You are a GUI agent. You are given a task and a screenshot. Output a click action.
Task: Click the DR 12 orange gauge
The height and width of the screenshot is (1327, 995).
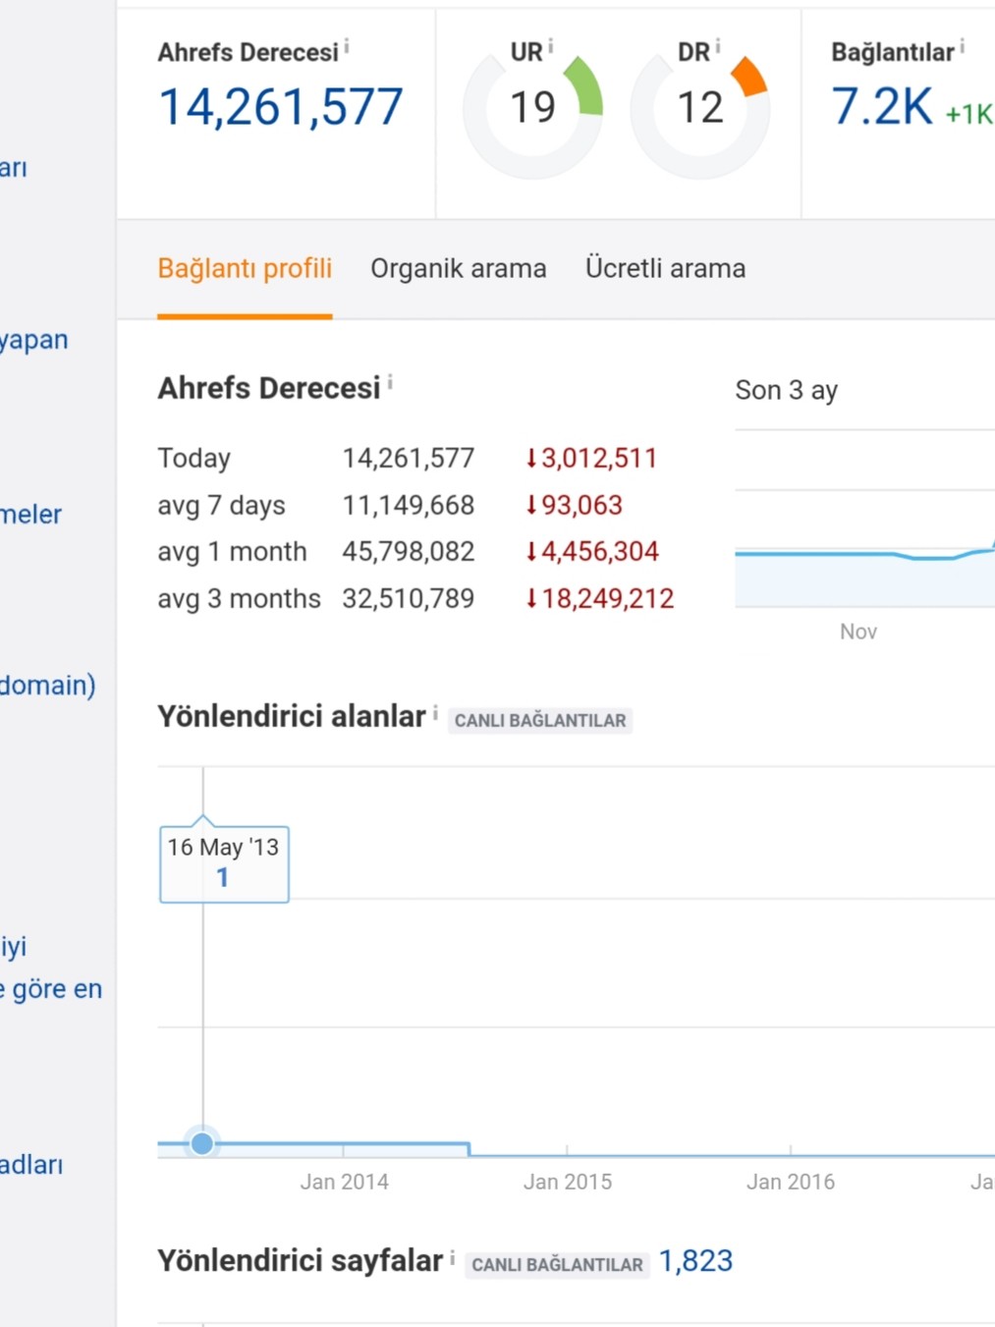[699, 109]
